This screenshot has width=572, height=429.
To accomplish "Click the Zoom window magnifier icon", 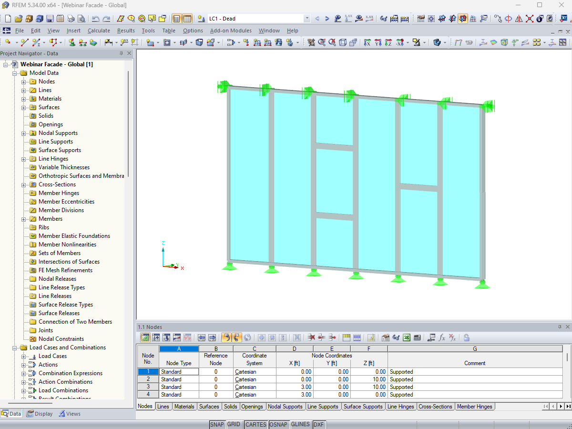I will 322,42.
